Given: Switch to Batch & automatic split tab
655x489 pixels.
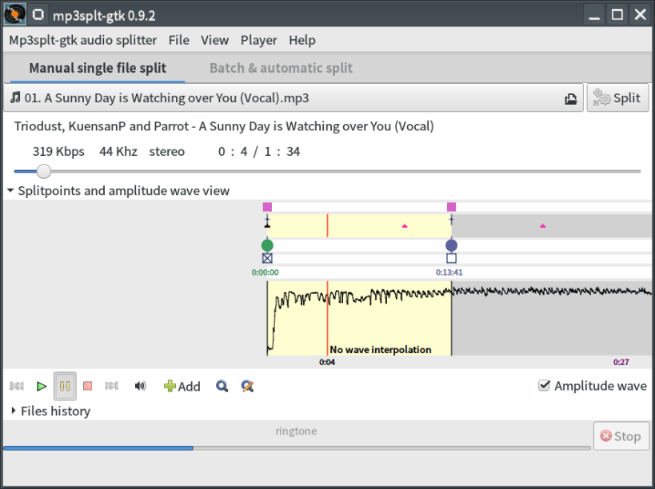Looking at the screenshot, I should click(282, 68).
